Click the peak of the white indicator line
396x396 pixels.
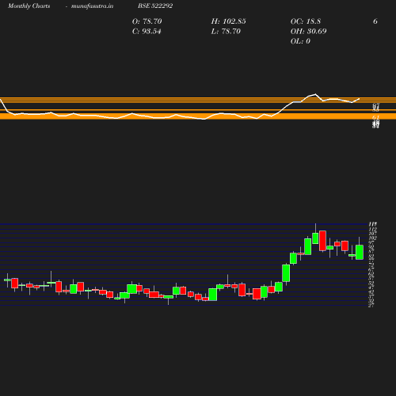[x=315, y=94]
